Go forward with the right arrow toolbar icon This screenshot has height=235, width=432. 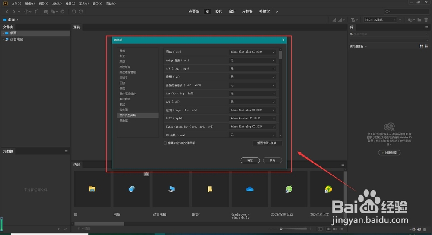click(14, 12)
